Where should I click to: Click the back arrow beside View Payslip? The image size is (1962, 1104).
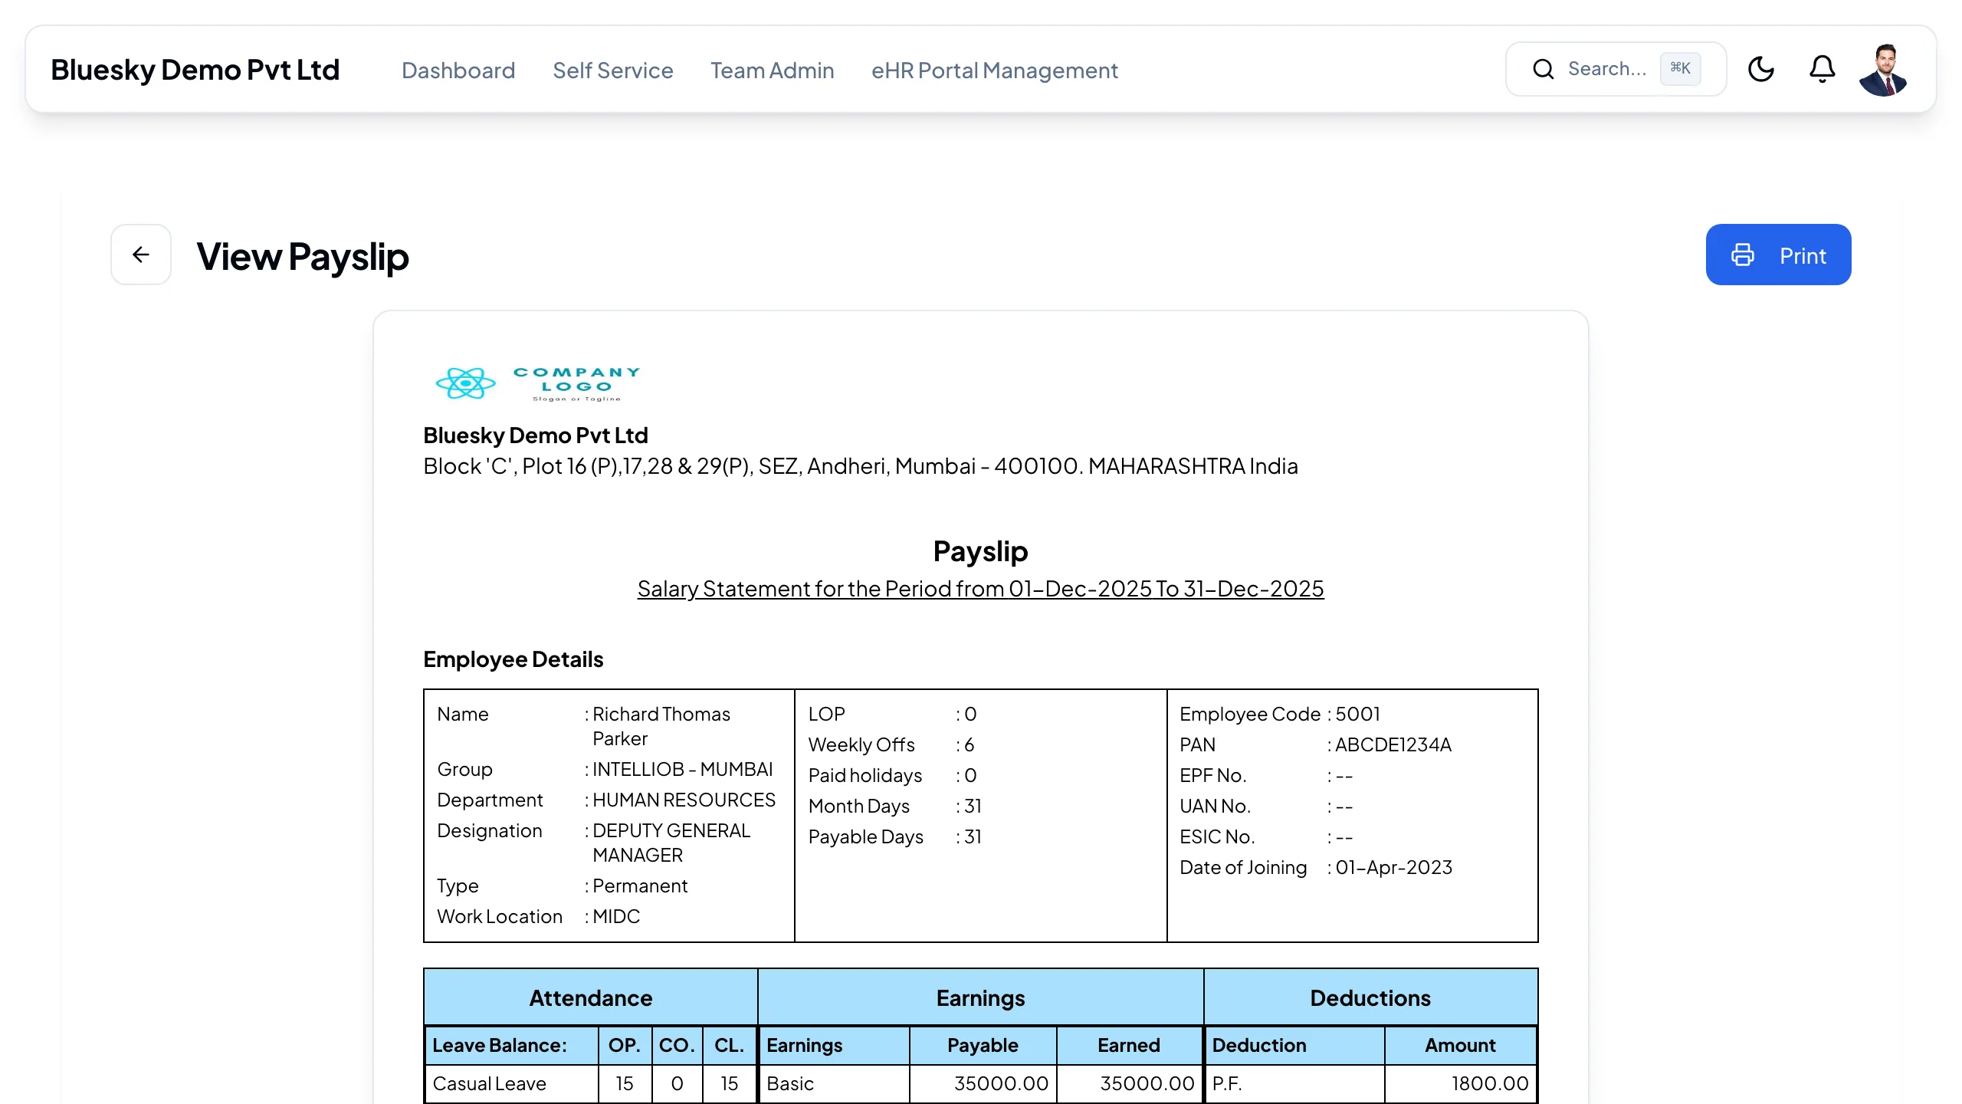click(x=141, y=255)
